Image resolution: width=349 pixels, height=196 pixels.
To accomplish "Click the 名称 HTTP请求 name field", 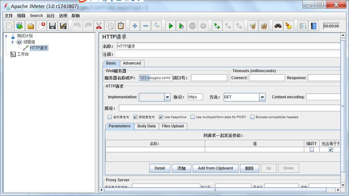I will 229,46.
